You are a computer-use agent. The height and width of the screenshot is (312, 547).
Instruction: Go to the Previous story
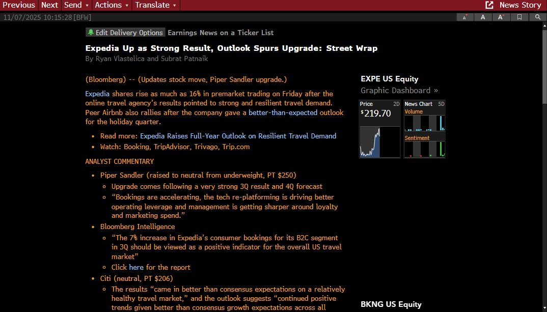(19, 5)
